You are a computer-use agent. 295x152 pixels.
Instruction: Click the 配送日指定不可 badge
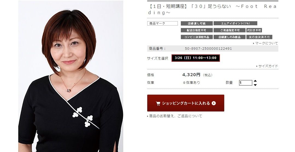197,30
